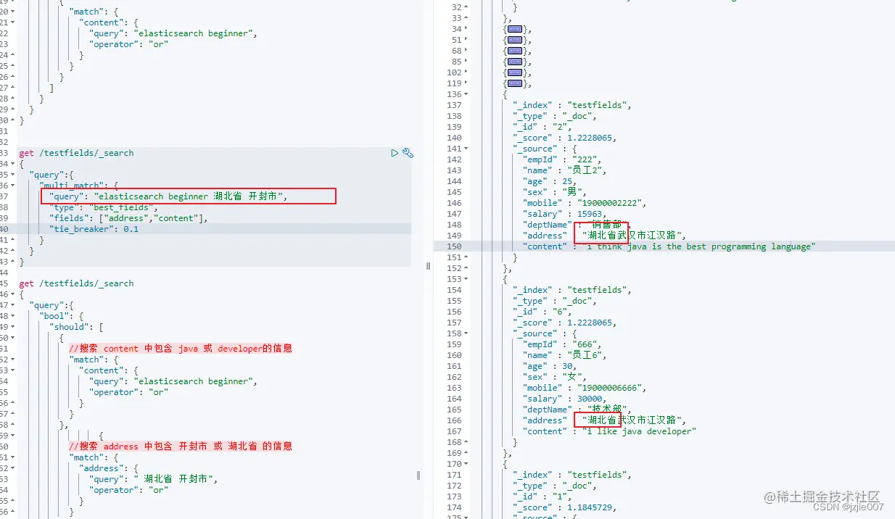Expand gutter arrow at response line 85
The height and width of the screenshot is (519, 895).
(x=466, y=62)
